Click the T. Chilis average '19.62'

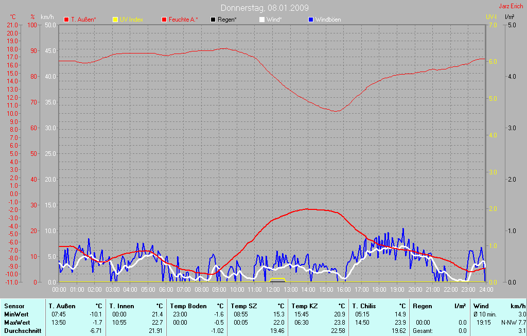[399, 331]
